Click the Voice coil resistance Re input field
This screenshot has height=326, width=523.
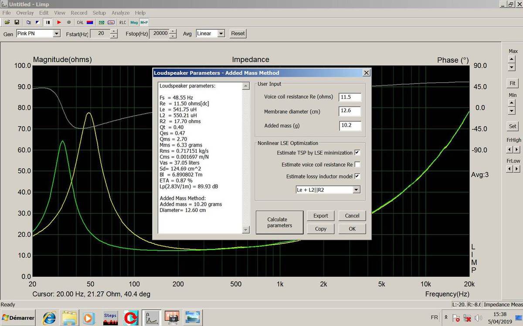click(350, 97)
